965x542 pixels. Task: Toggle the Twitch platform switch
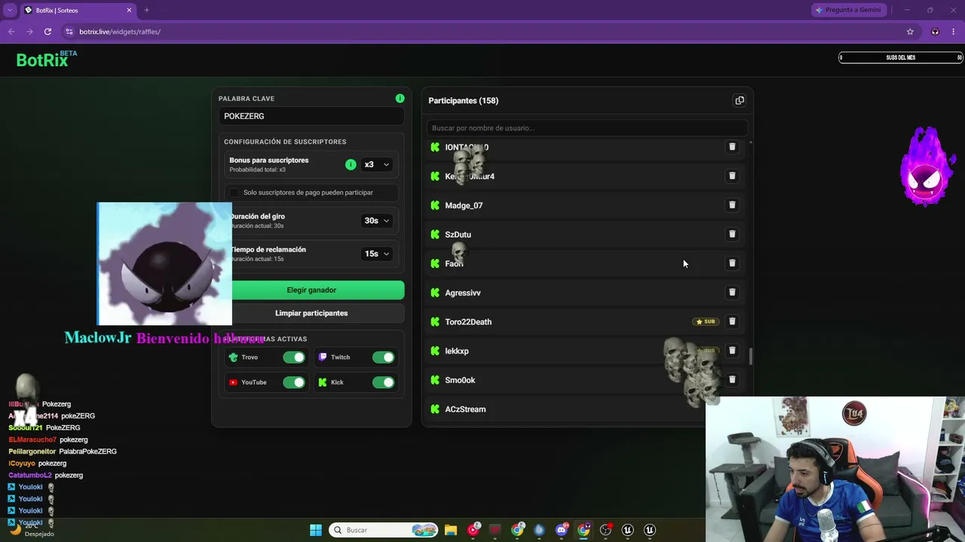tap(383, 358)
